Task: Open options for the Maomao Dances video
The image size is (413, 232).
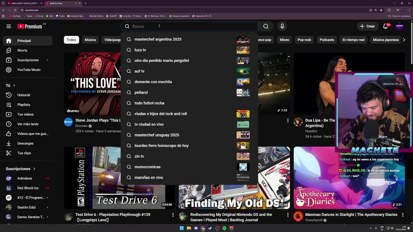Action: pos(403,215)
